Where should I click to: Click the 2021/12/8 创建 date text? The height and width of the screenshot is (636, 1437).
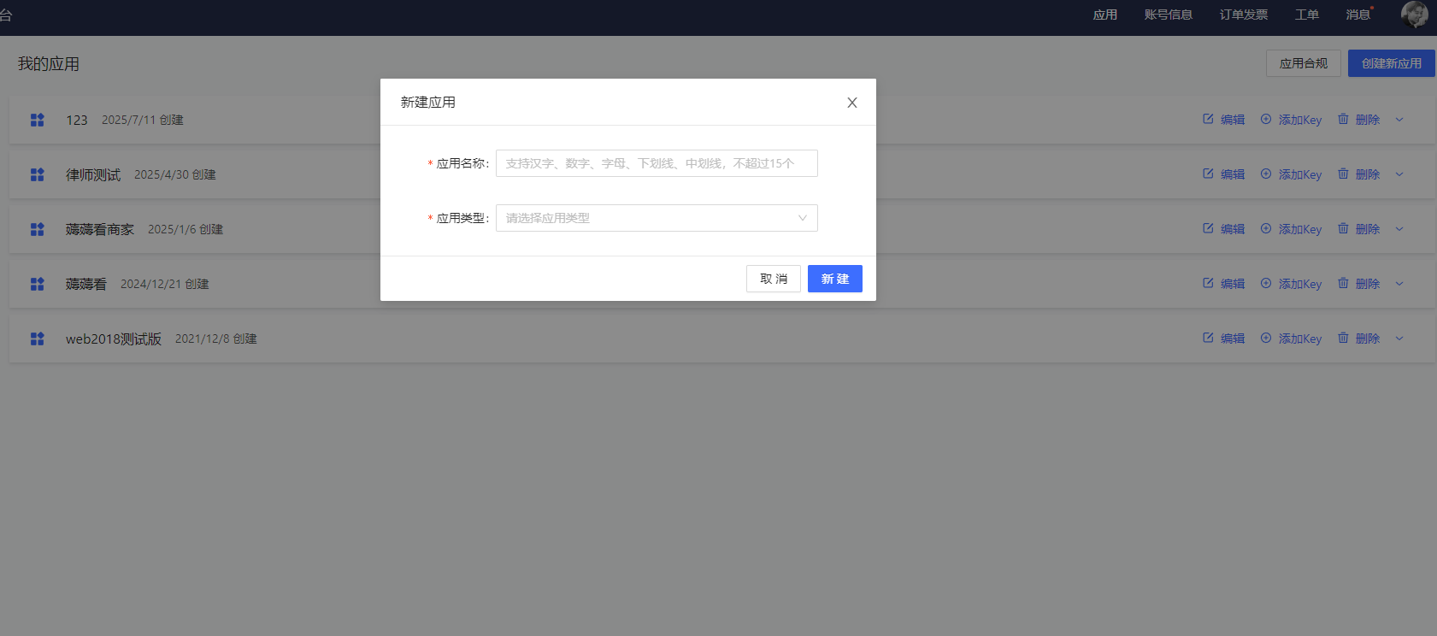(x=216, y=339)
